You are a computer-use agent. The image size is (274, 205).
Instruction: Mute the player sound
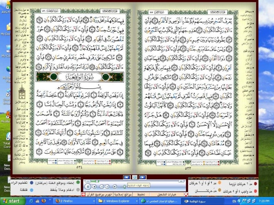[115, 187]
